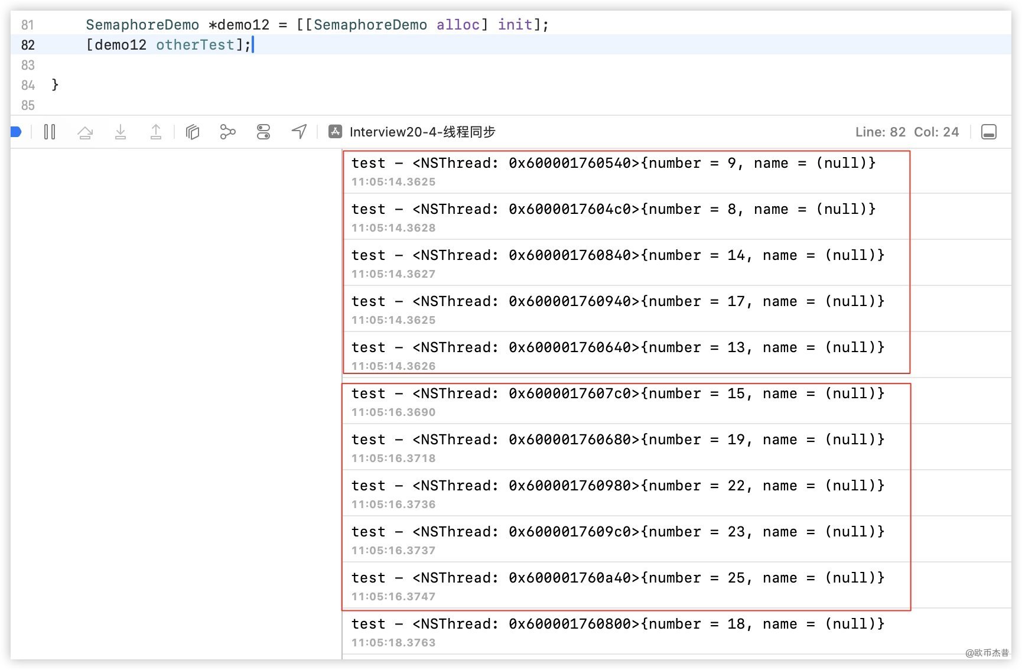Open Environment Overrides toggle icon
Screen dimensions: 1022x670
(x=263, y=132)
